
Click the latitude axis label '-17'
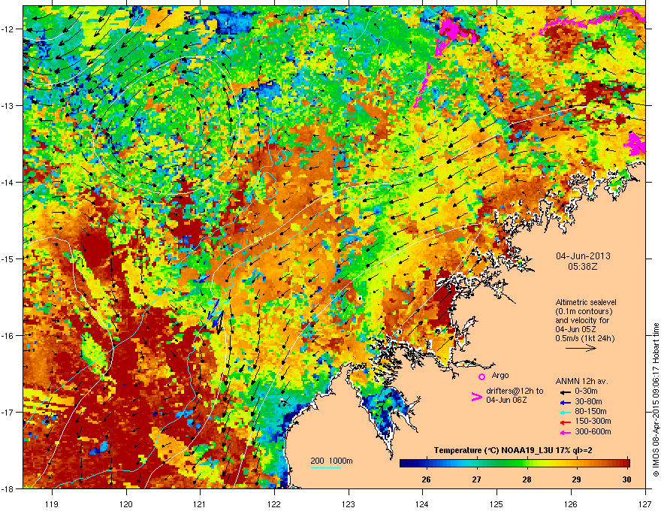point(8,412)
